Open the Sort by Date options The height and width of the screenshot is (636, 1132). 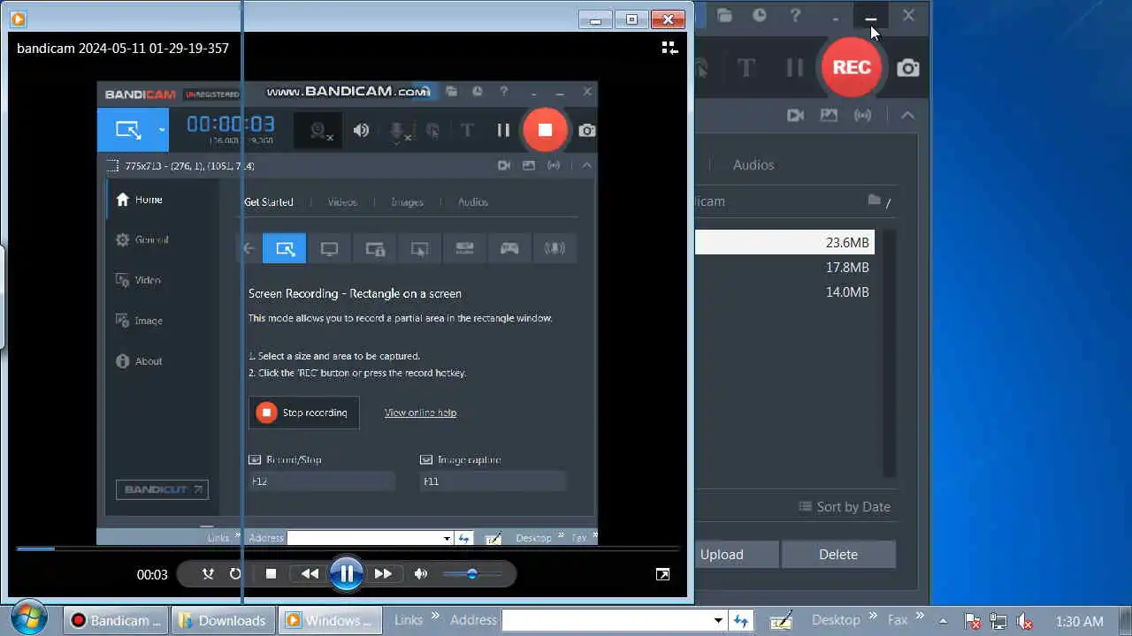tap(845, 506)
